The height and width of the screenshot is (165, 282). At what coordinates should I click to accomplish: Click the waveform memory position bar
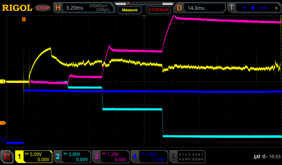point(144,4)
